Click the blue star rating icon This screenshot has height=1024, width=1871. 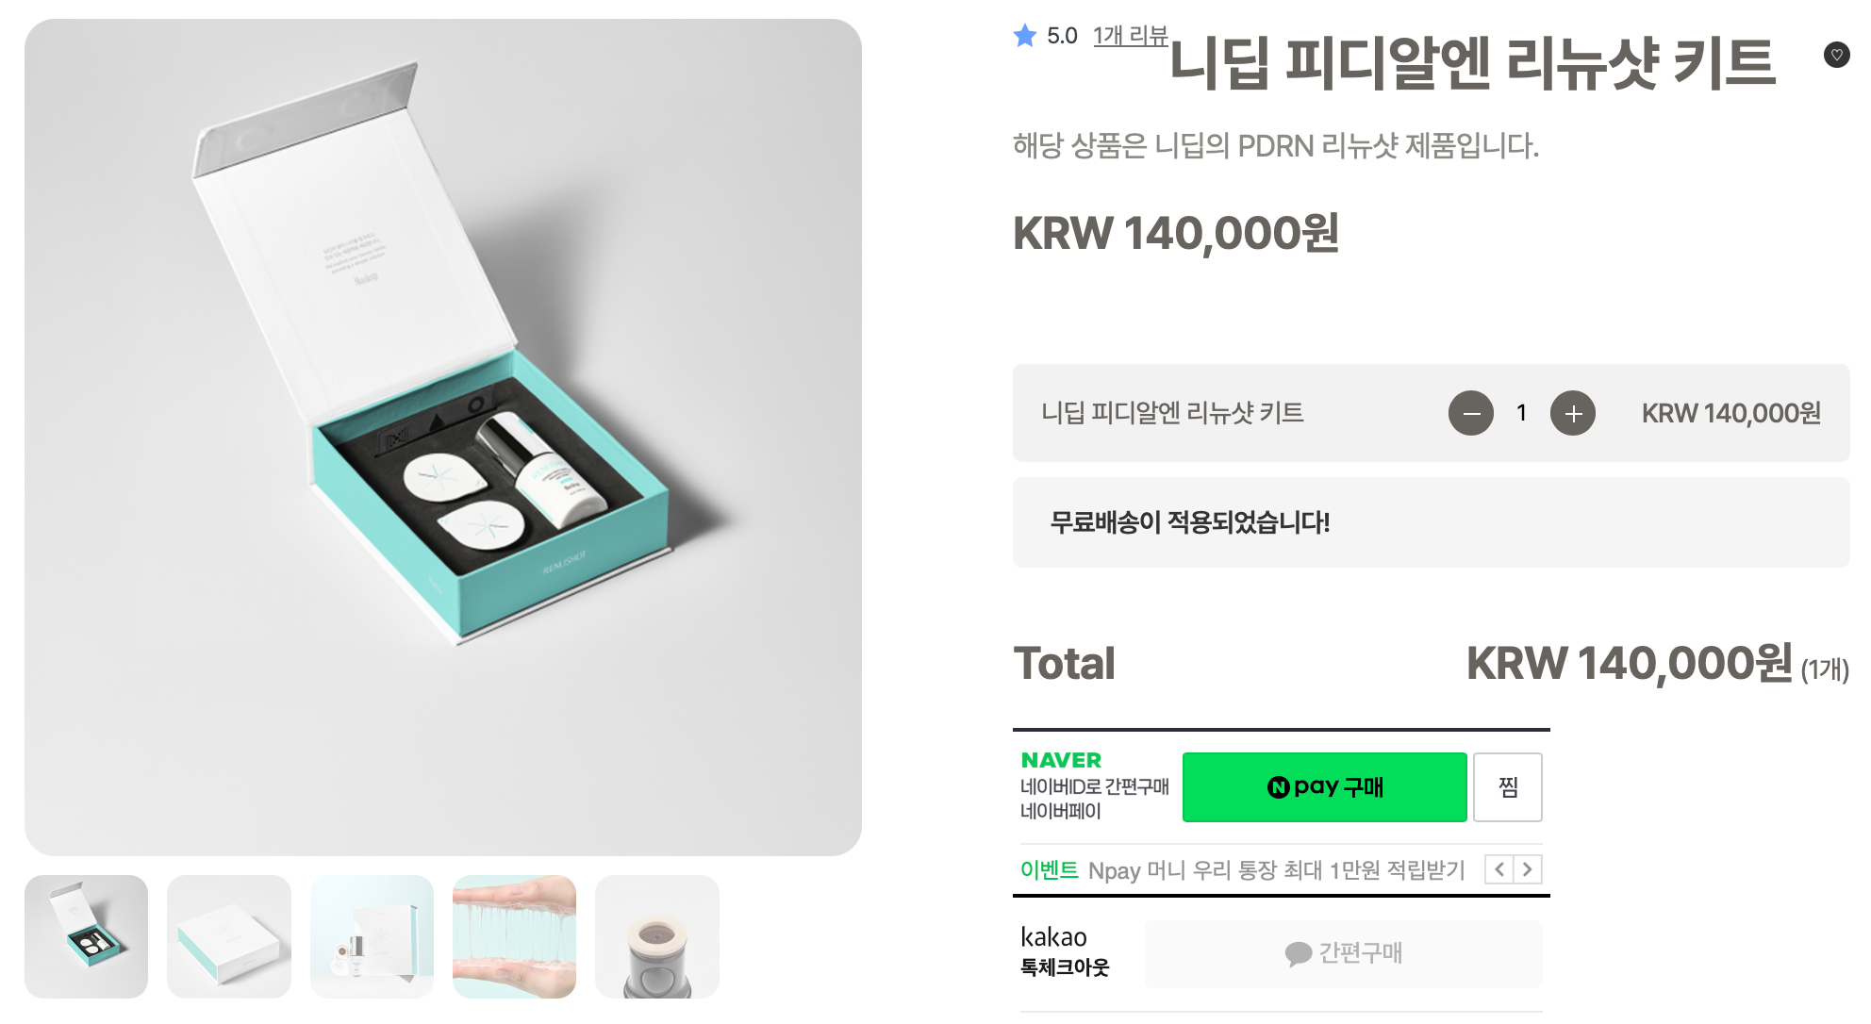1025,36
